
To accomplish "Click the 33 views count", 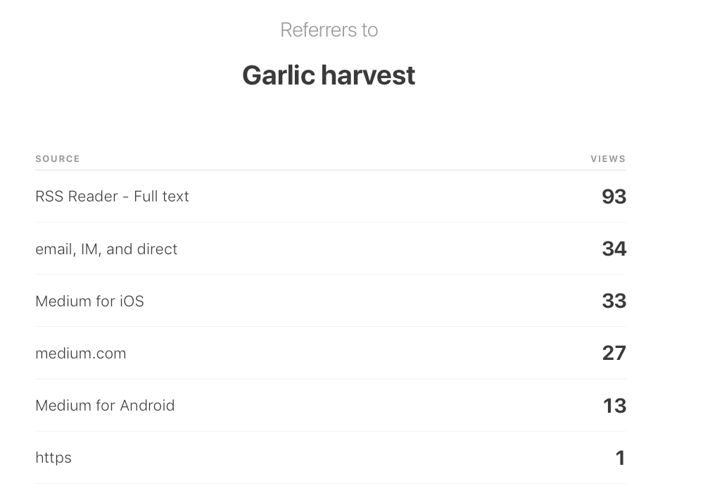I will tap(614, 301).
